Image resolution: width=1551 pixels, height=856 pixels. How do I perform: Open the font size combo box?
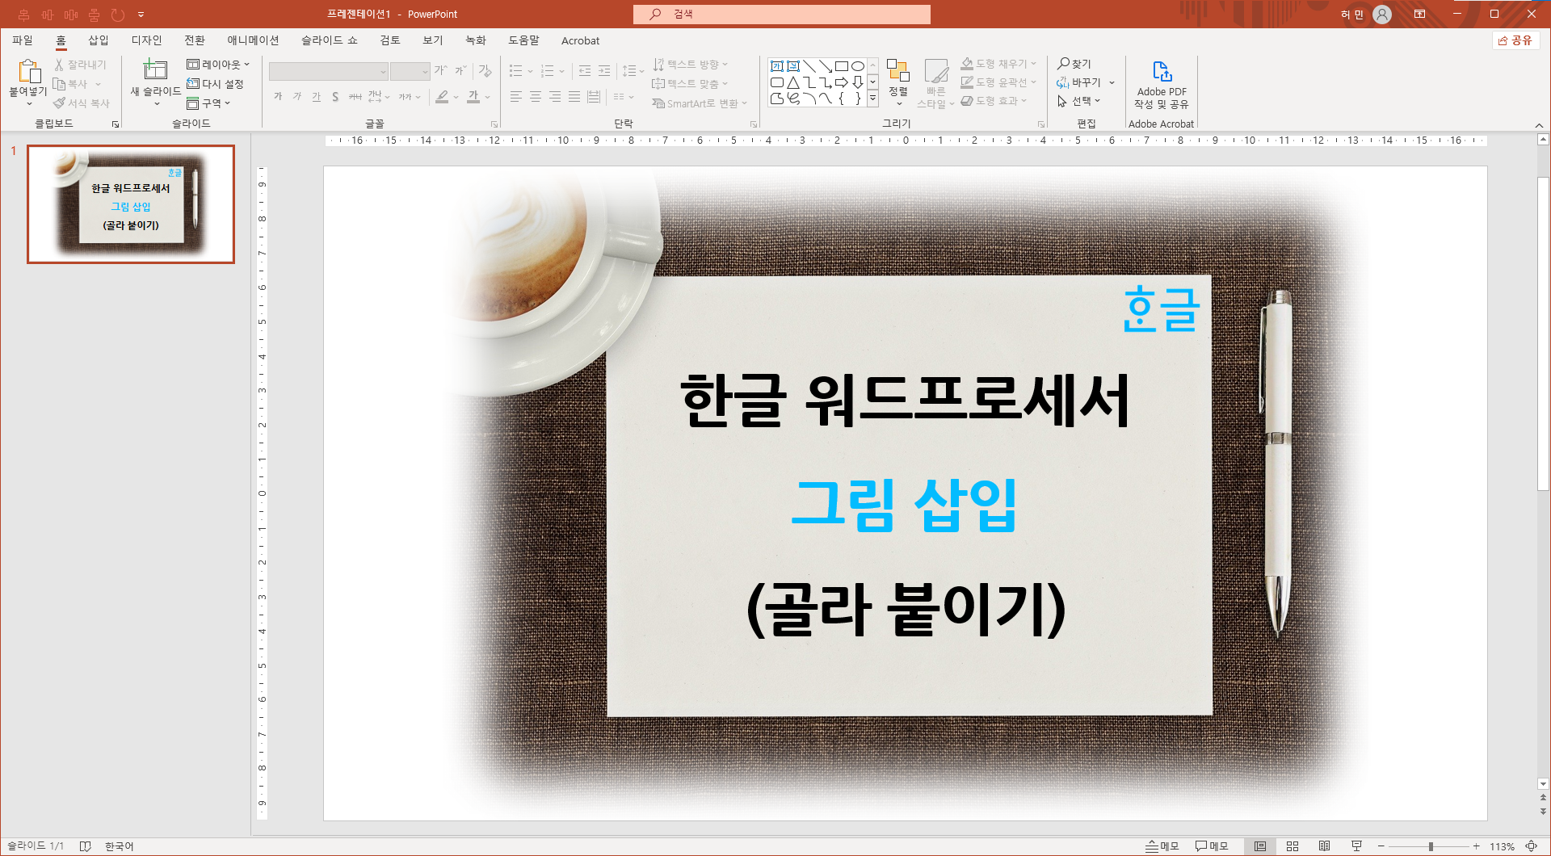(410, 72)
